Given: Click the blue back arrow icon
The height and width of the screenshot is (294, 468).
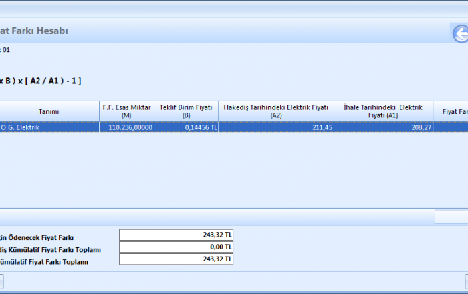Looking at the screenshot, I should [460, 34].
